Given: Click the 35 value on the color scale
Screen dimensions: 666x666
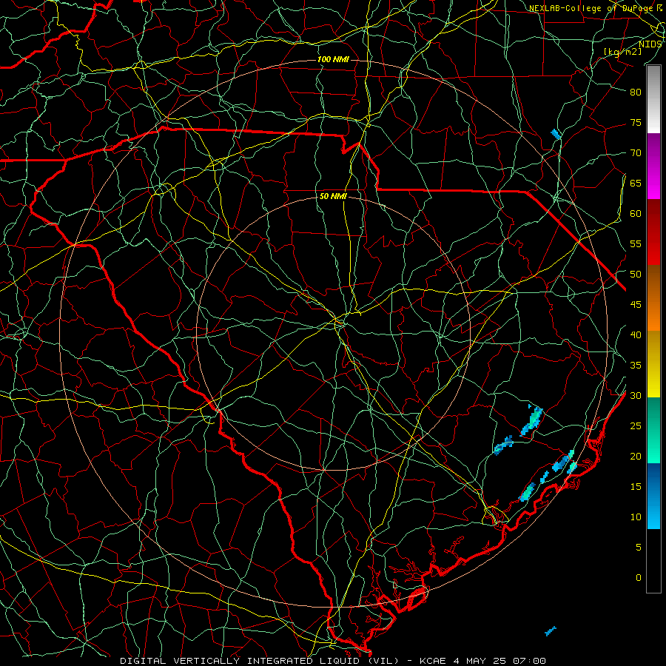Looking at the screenshot, I should pos(636,366).
